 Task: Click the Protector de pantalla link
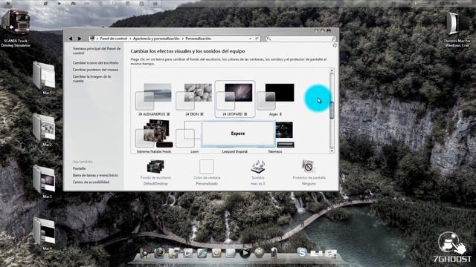click(309, 178)
